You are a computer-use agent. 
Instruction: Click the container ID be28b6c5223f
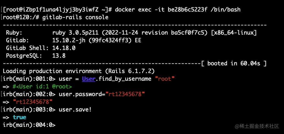pyautogui.click(x=187, y=9)
